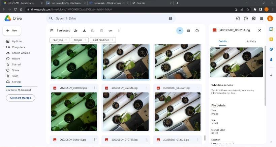
Task: Expand My Drive tree arrow
Action: (5, 42)
